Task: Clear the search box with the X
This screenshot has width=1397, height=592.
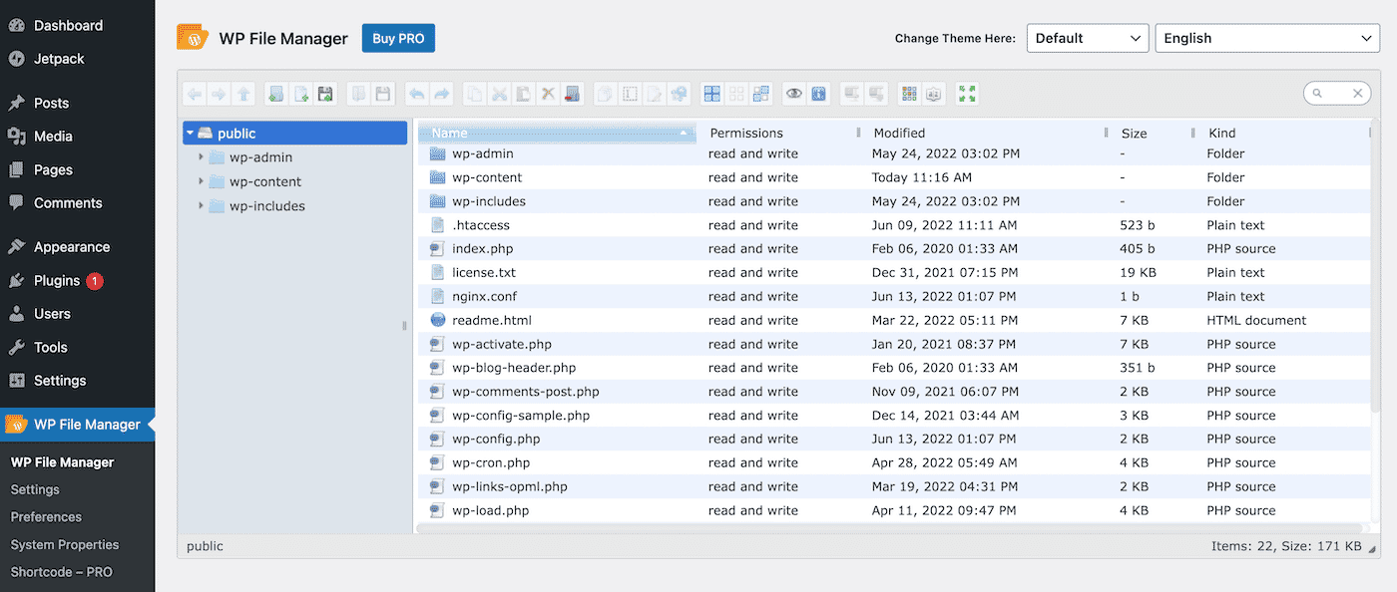Action: click(x=1357, y=93)
